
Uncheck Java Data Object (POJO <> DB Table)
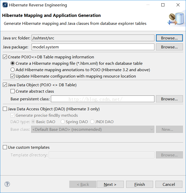(5, 85)
